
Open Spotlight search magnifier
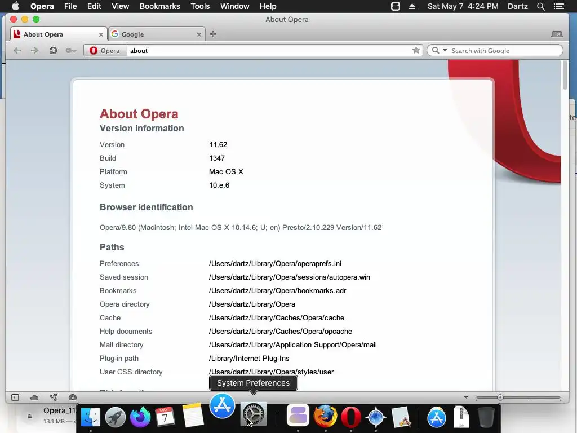[x=540, y=6]
